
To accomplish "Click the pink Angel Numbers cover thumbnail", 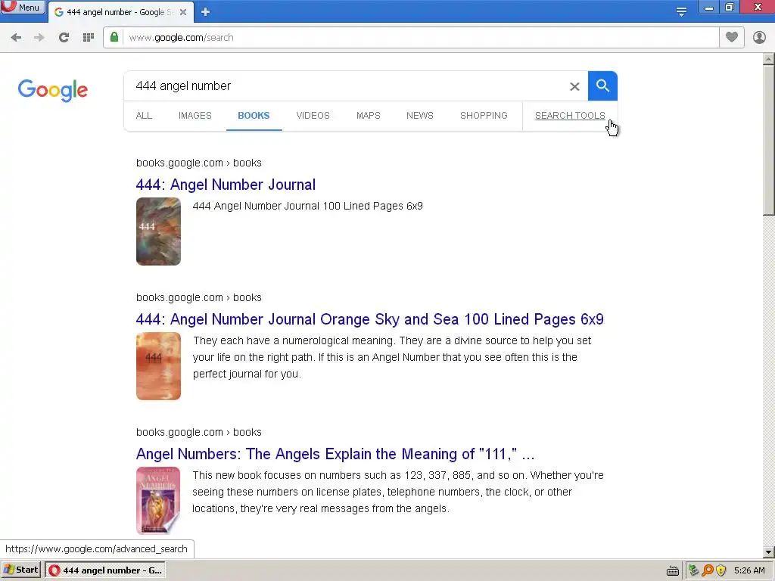I will [x=159, y=501].
